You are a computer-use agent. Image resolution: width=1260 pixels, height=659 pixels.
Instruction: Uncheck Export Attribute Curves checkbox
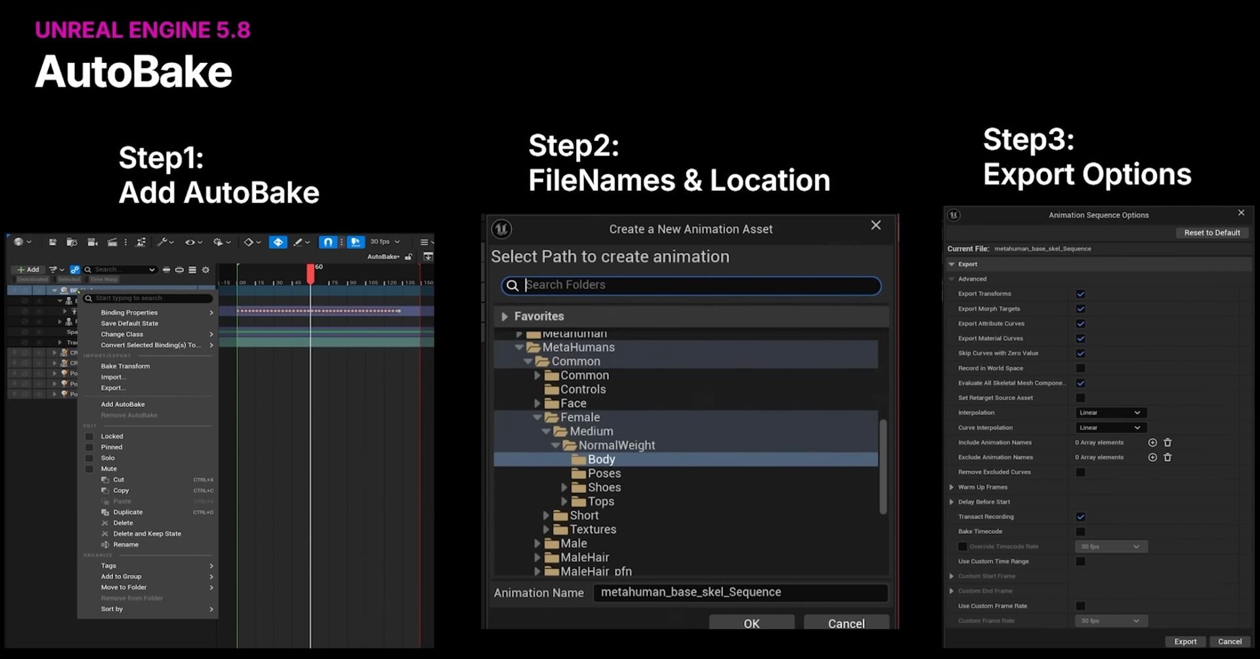(x=1081, y=324)
